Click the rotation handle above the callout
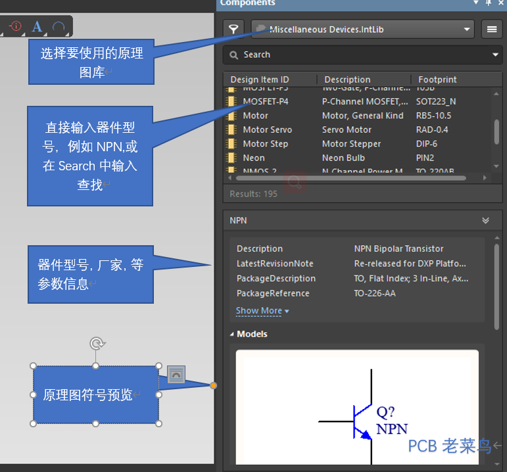 (x=96, y=343)
